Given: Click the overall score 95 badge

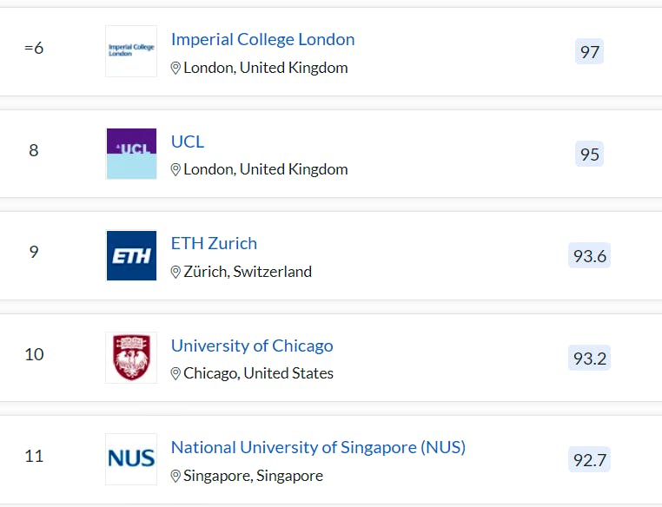Looking at the screenshot, I should click(590, 155).
